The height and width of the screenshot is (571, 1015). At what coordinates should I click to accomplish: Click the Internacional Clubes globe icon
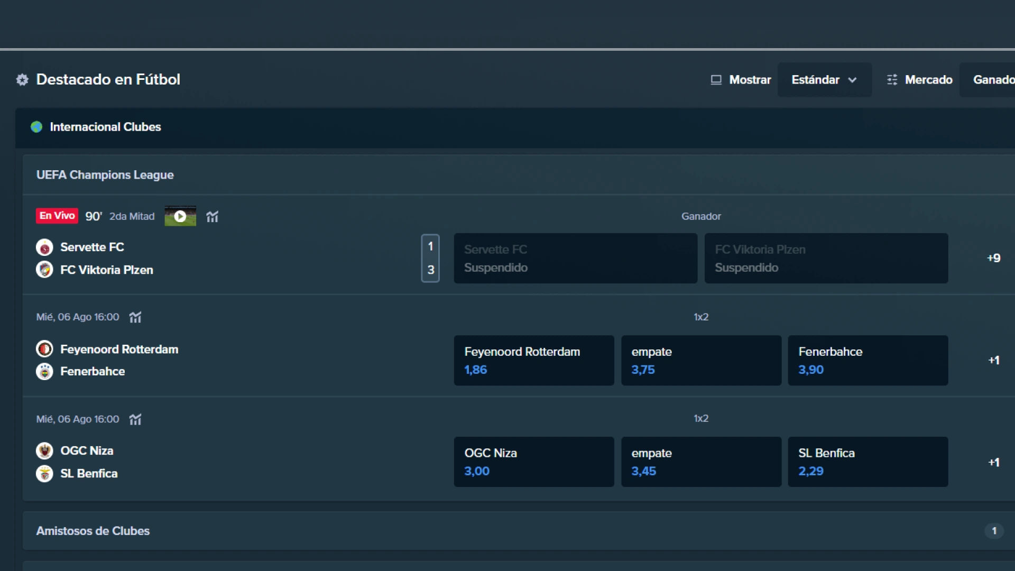click(36, 127)
